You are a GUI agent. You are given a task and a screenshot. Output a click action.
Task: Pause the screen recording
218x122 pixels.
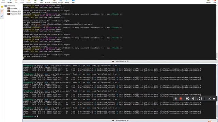pos(176,99)
